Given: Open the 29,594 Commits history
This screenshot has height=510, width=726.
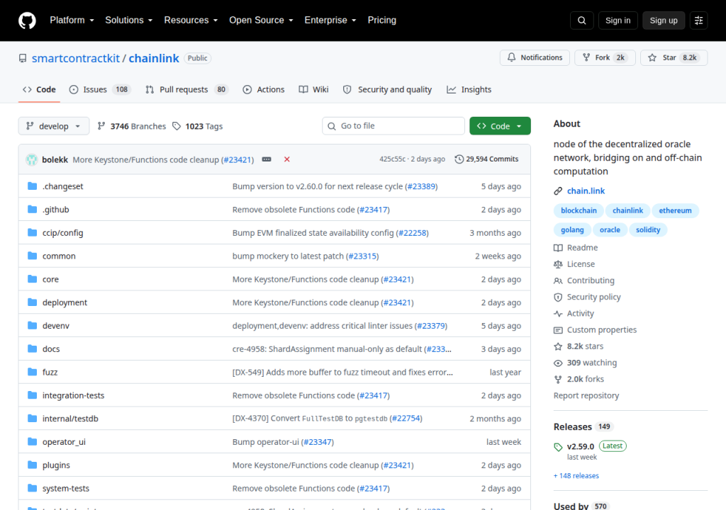Looking at the screenshot, I should (x=486, y=159).
